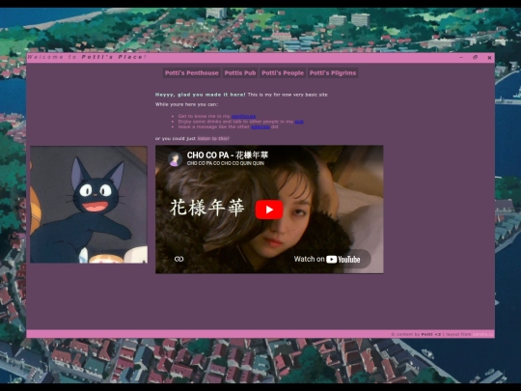Switch to Potti's People page
521x391 pixels.
click(x=283, y=72)
